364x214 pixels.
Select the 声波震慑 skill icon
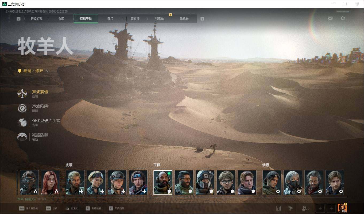[x=22, y=94]
